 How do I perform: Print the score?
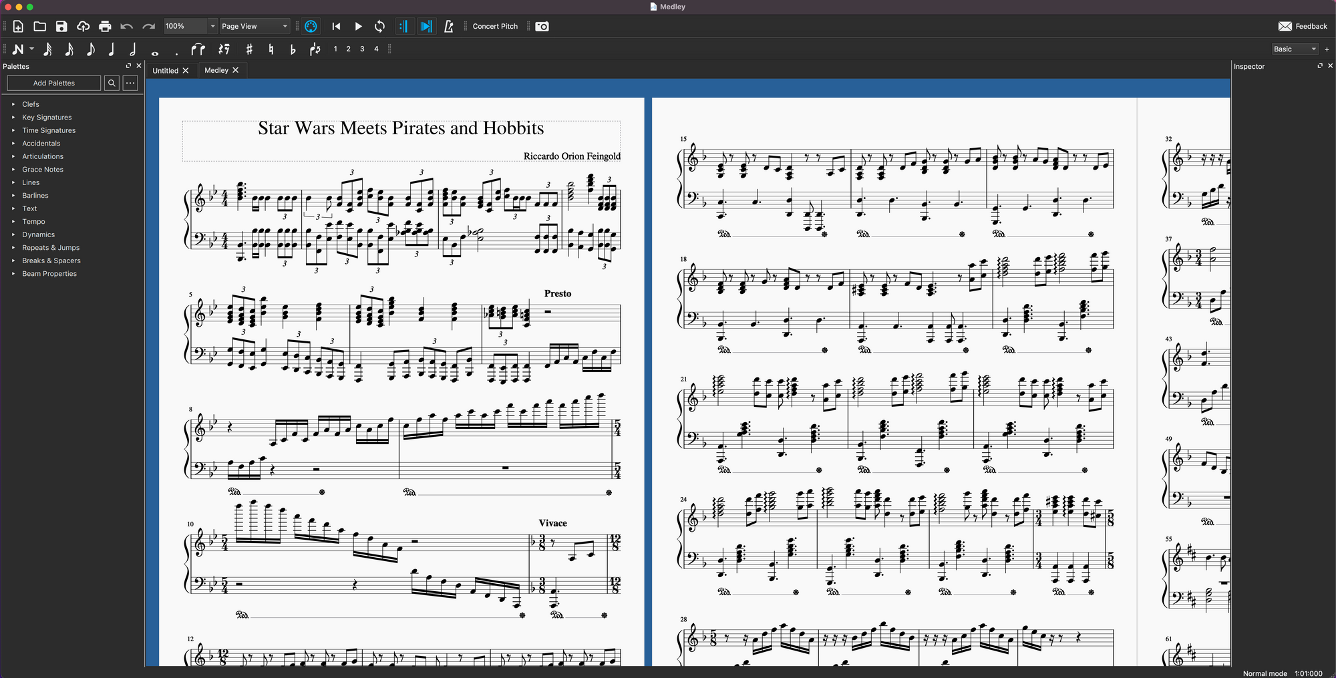point(105,26)
